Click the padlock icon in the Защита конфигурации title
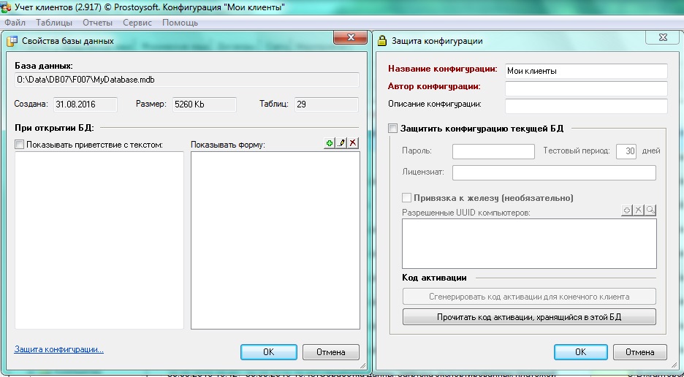Image resolution: width=684 pixels, height=377 pixels. click(382, 41)
